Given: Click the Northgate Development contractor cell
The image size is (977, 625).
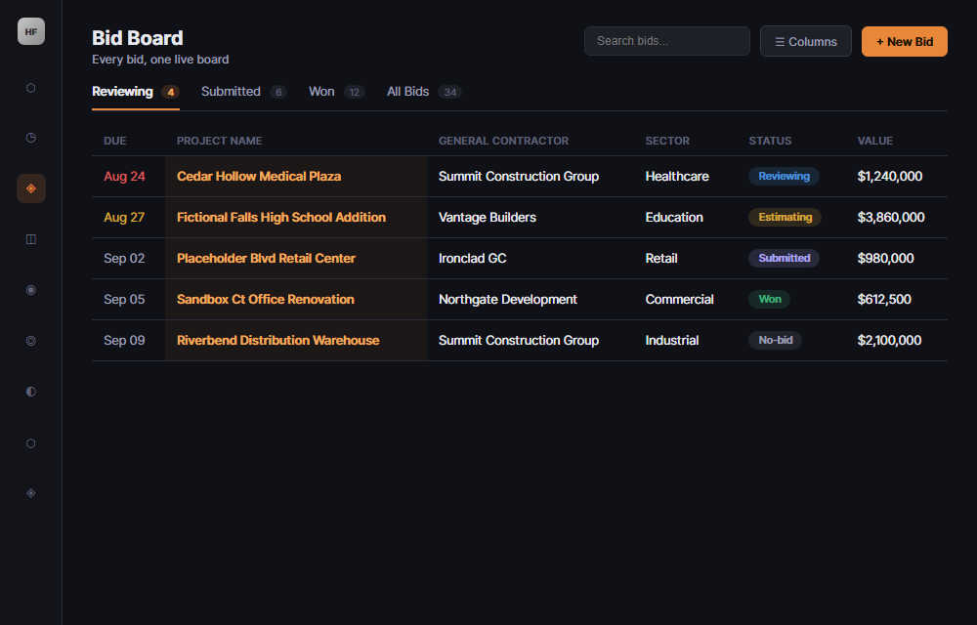Looking at the screenshot, I should pyautogui.click(x=508, y=300).
